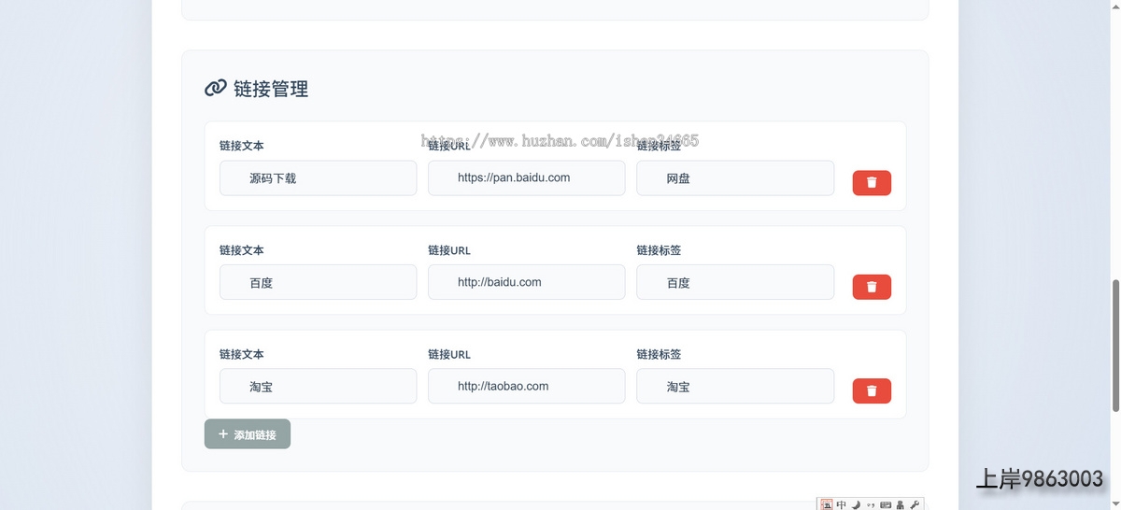Toggle 中 Chinese input mode in IME bar
Viewport: 1121px width, 510px height.
[x=842, y=504]
